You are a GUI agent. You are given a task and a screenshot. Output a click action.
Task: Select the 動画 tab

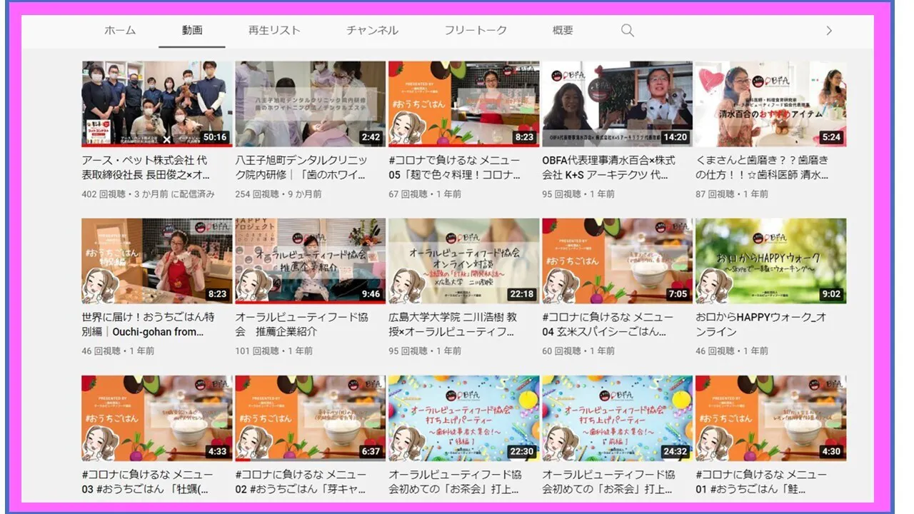[192, 31]
